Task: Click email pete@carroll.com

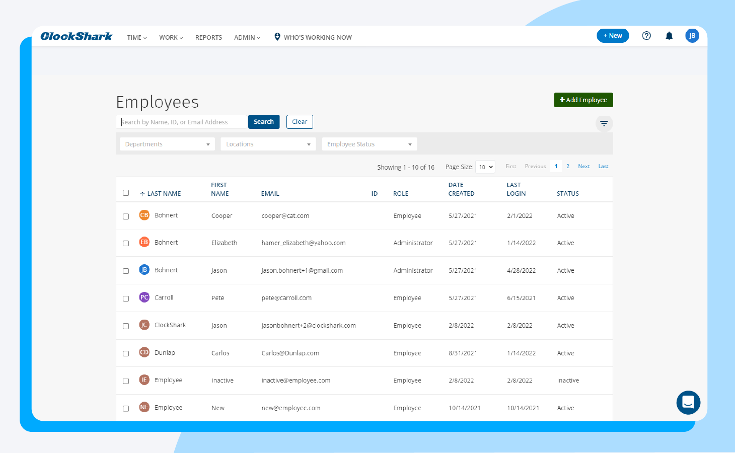Action: pos(286,298)
